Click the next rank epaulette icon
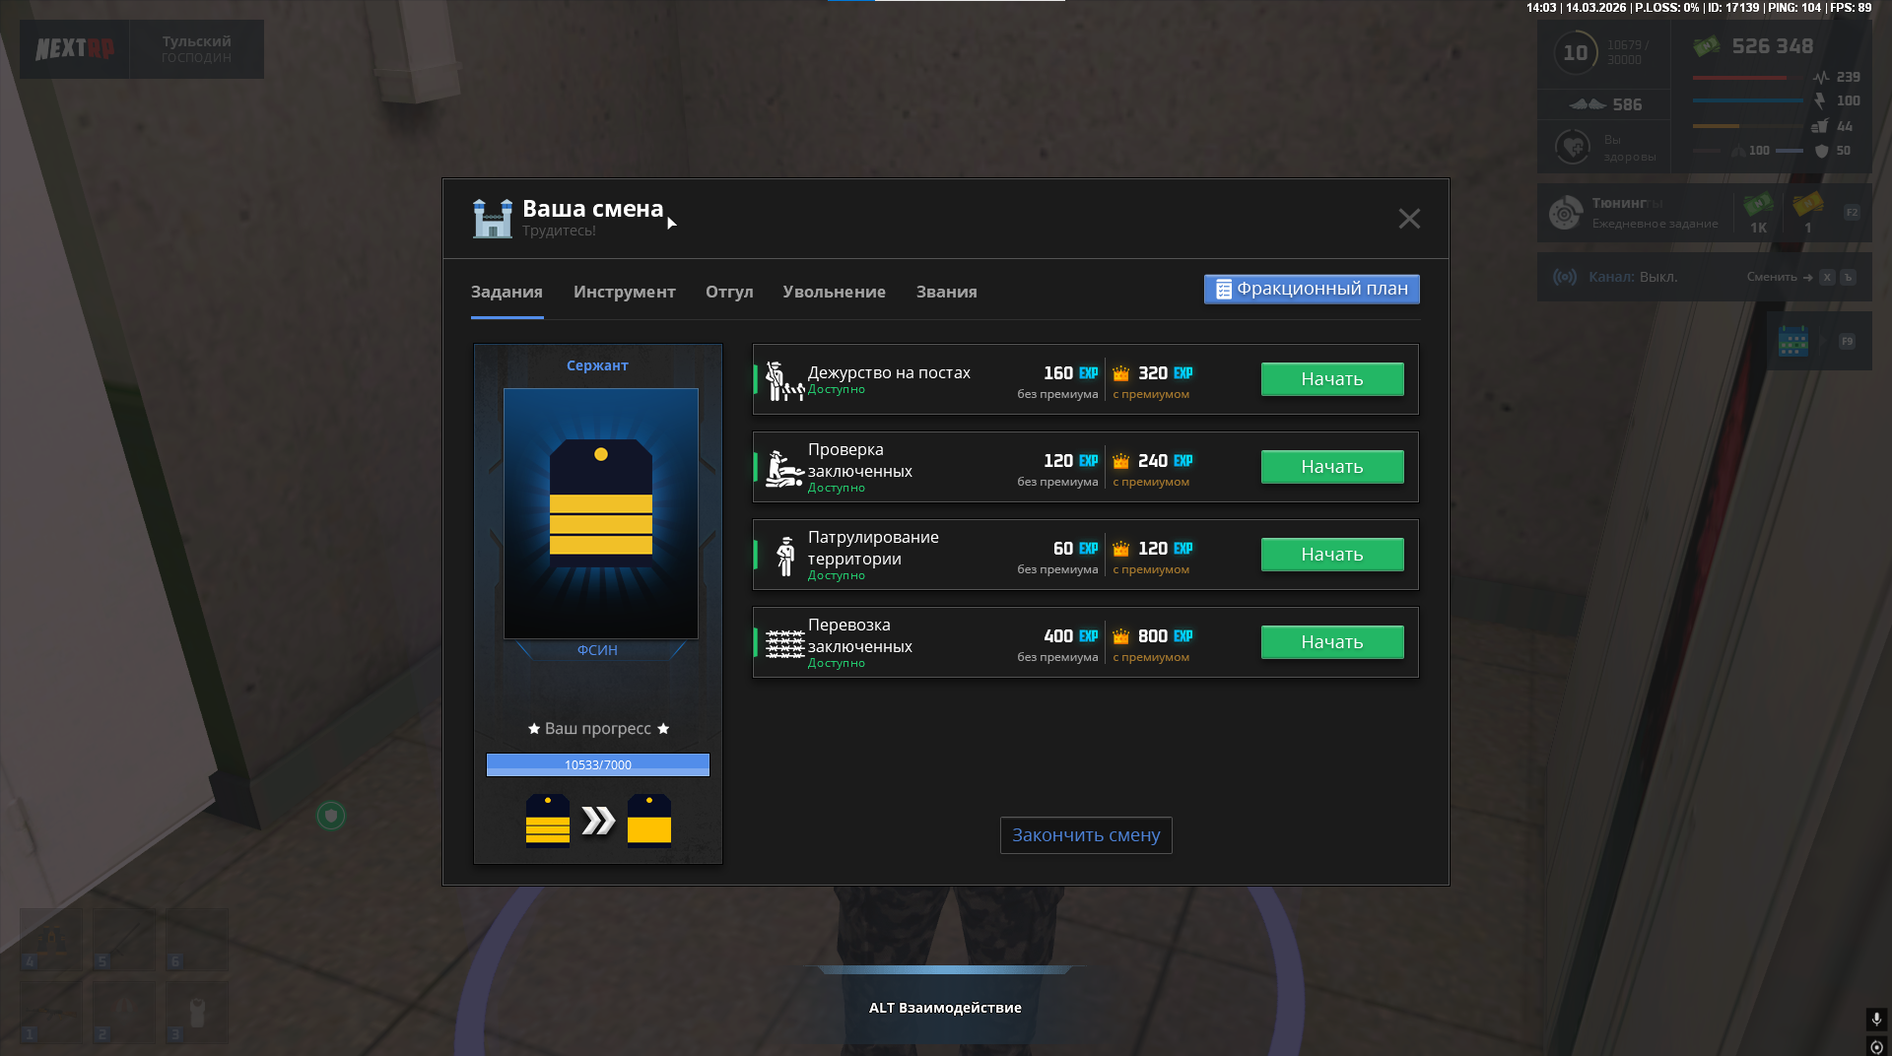Image resolution: width=1892 pixels, height=1056 pixels. point(649,820)
